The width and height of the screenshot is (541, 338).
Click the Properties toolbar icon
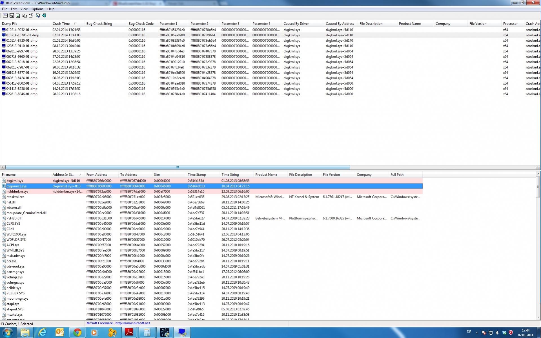pyautogui.click(x=31, y=16)
